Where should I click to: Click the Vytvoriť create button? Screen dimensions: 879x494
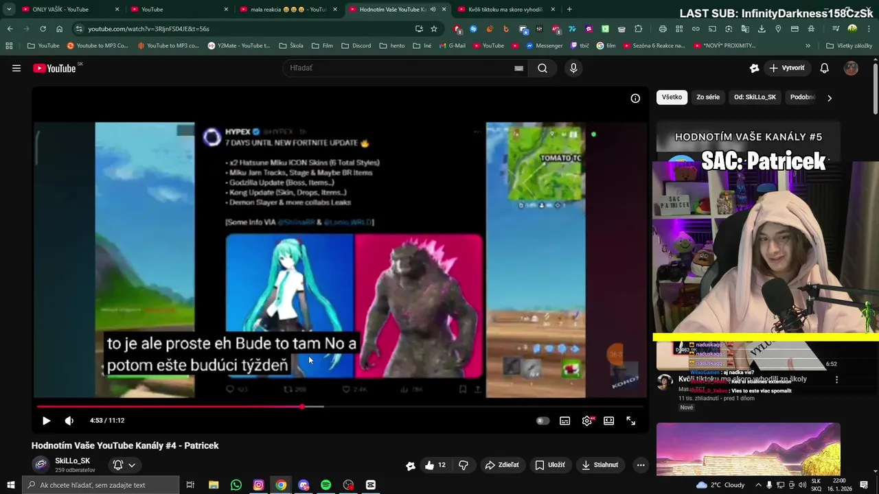tap(787, 68)
